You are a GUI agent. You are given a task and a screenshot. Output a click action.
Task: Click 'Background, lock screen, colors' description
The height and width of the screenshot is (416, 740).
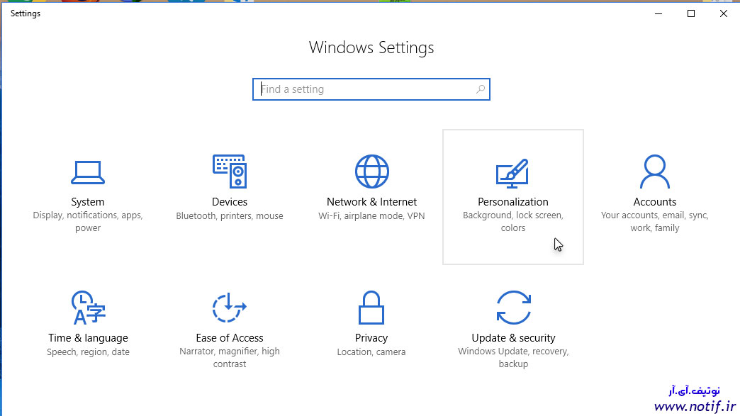[513, 221]
